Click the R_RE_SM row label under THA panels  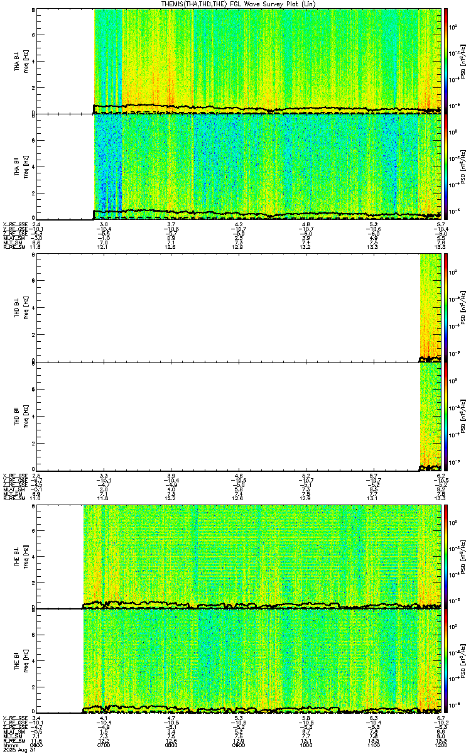(14, 247)
